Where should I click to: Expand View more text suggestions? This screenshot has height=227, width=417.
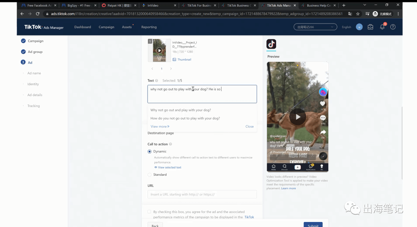[160, 127]
